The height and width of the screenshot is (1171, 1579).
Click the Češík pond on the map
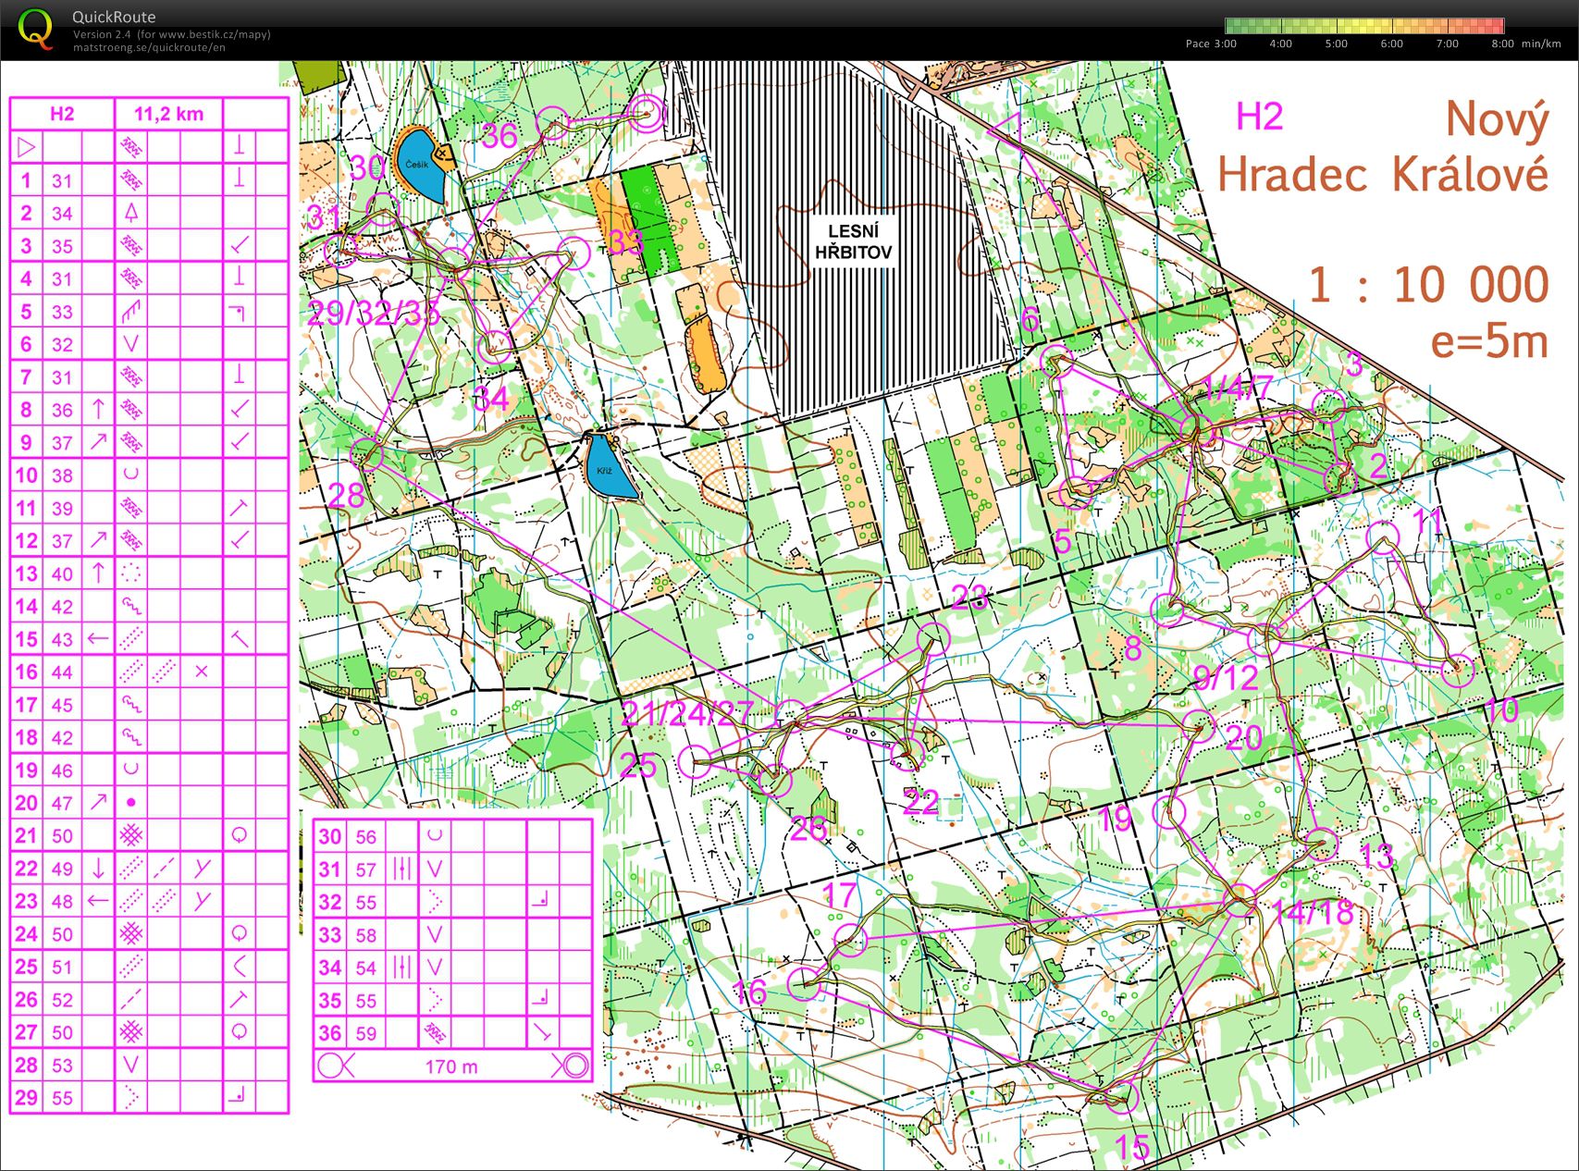419,166
